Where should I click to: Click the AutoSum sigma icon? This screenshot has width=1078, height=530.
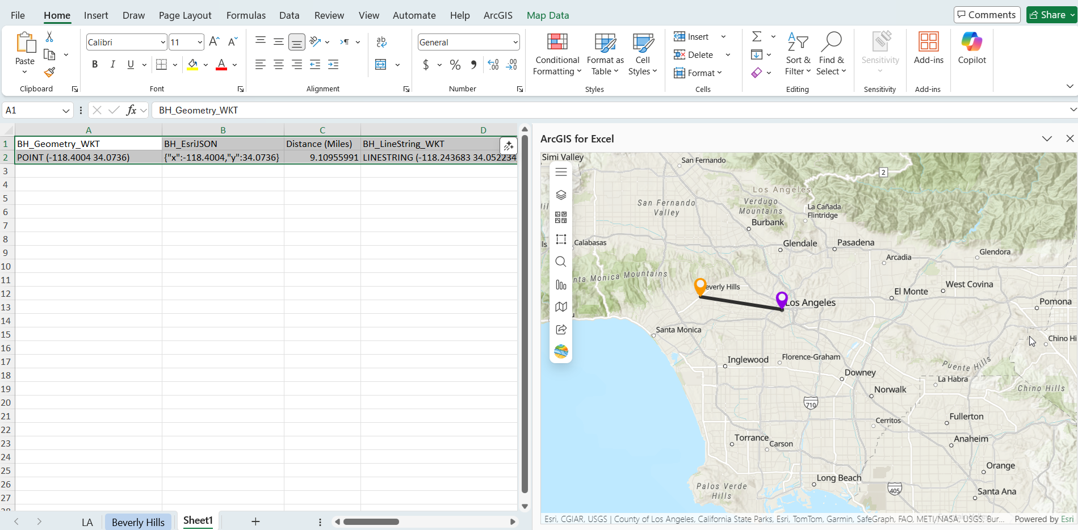click(x=757, y=36)
